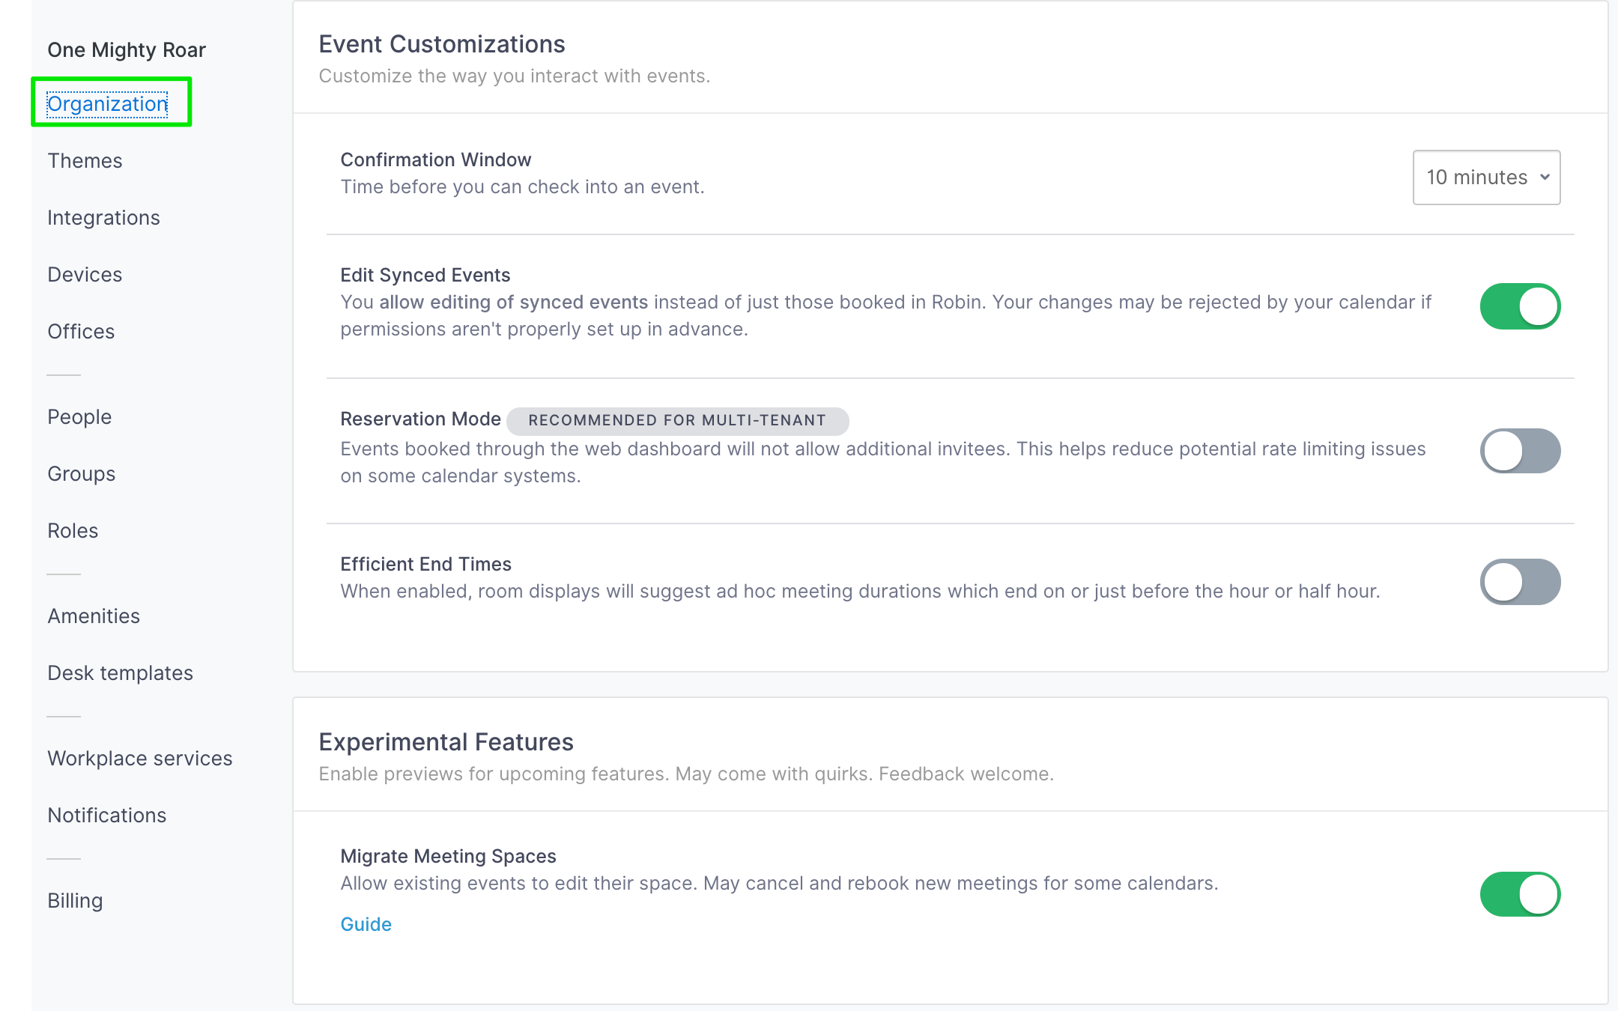Open Workplace services page
The image size is (1618, 1011).
click(140, 758)
